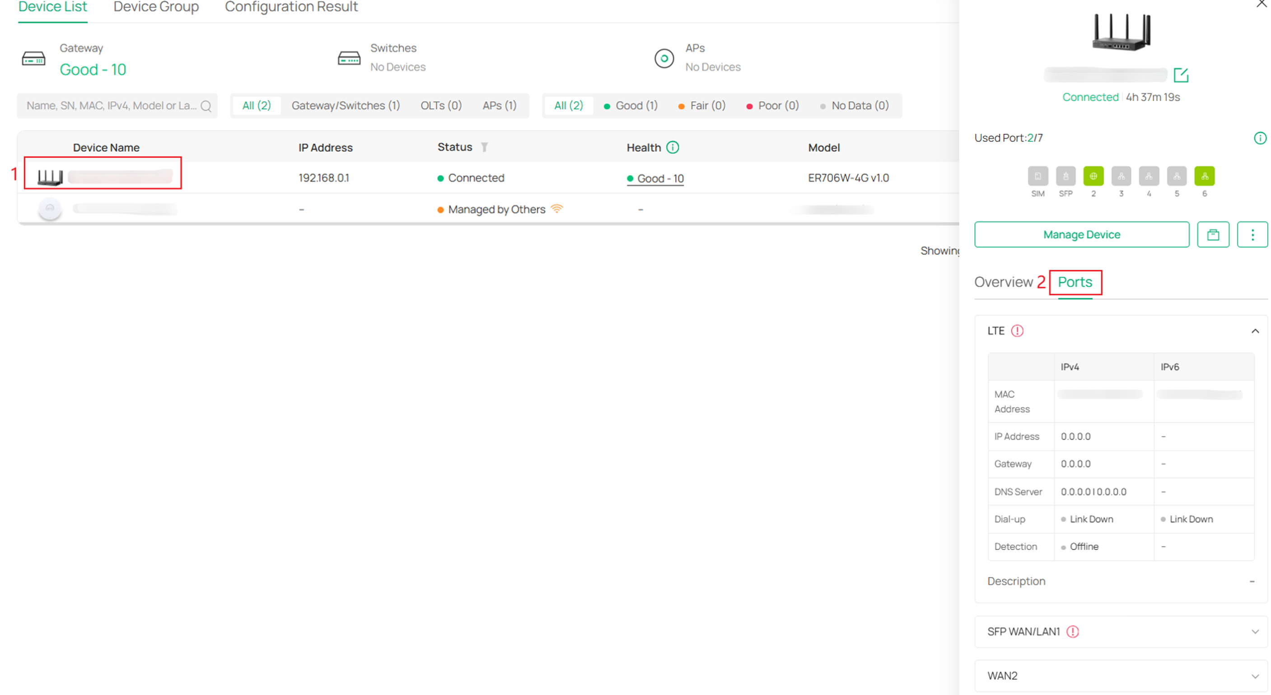The width and height of the screenshot is (1271, 695).
Task: Select the Device List tab
Action: 53,7
